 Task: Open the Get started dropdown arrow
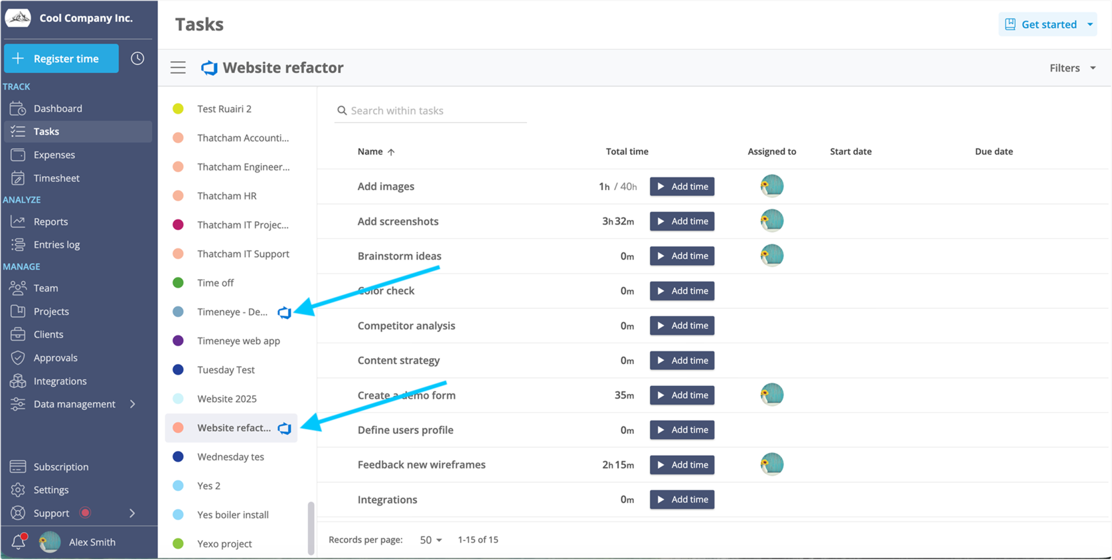[1090, 25]
